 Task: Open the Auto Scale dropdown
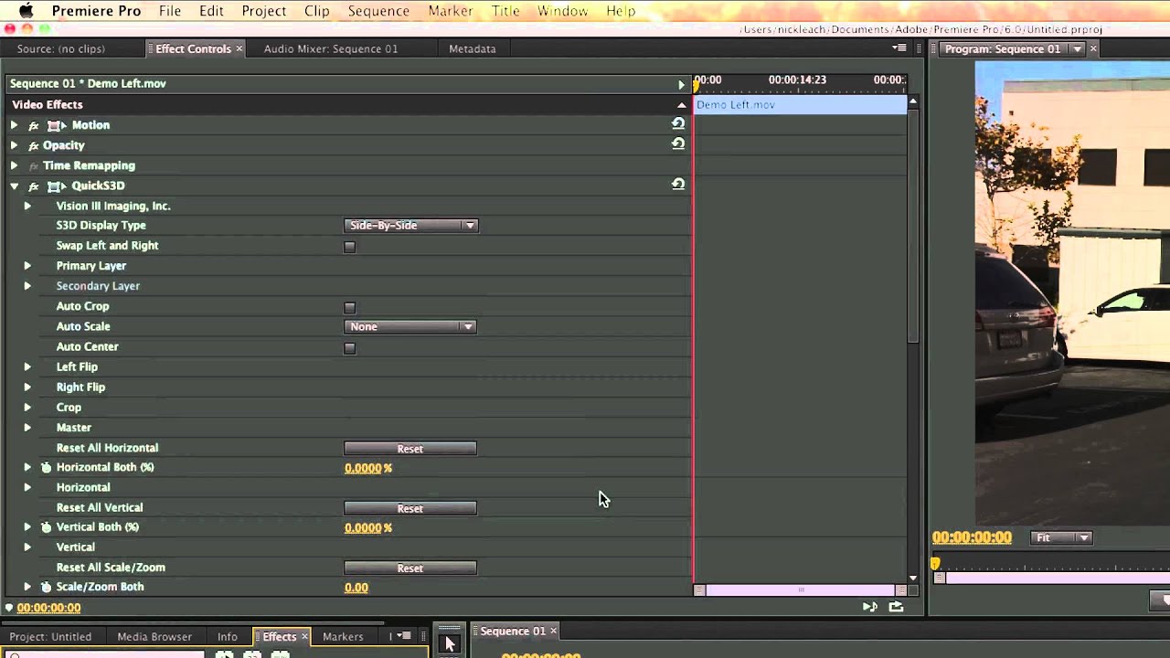pos(409,326)
